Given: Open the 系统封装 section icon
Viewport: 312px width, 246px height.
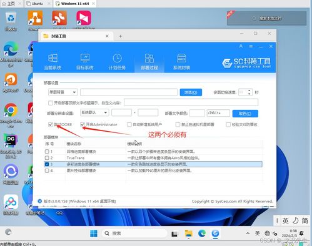Looking at the screenshot, I should coord(181,58).
